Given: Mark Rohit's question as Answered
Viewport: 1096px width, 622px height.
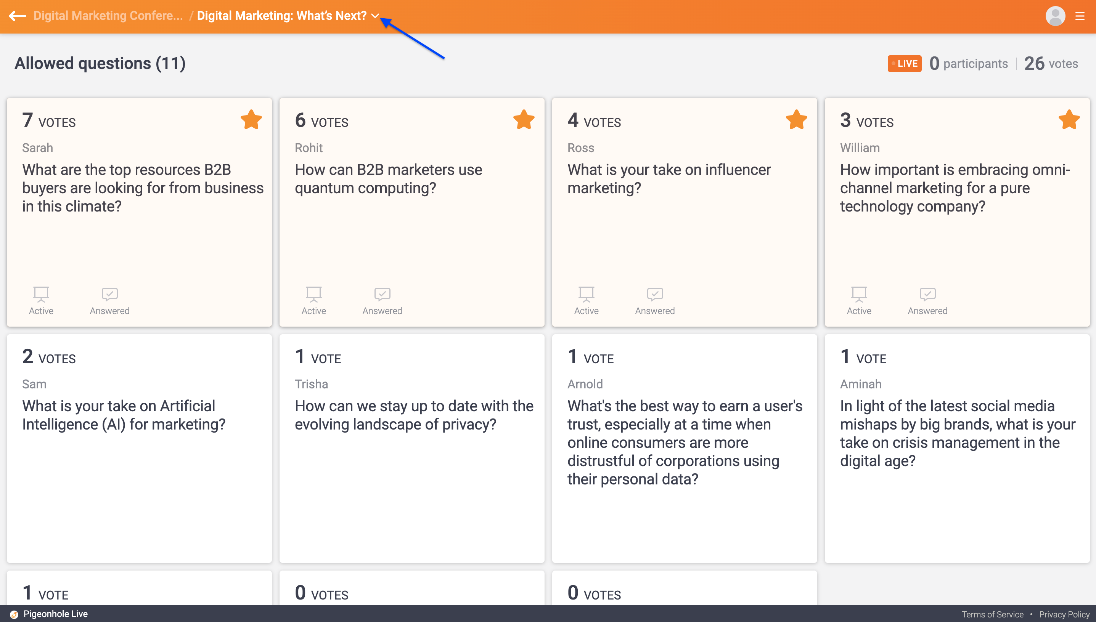Looking at the screenshot, I should [x=382, y=301].
